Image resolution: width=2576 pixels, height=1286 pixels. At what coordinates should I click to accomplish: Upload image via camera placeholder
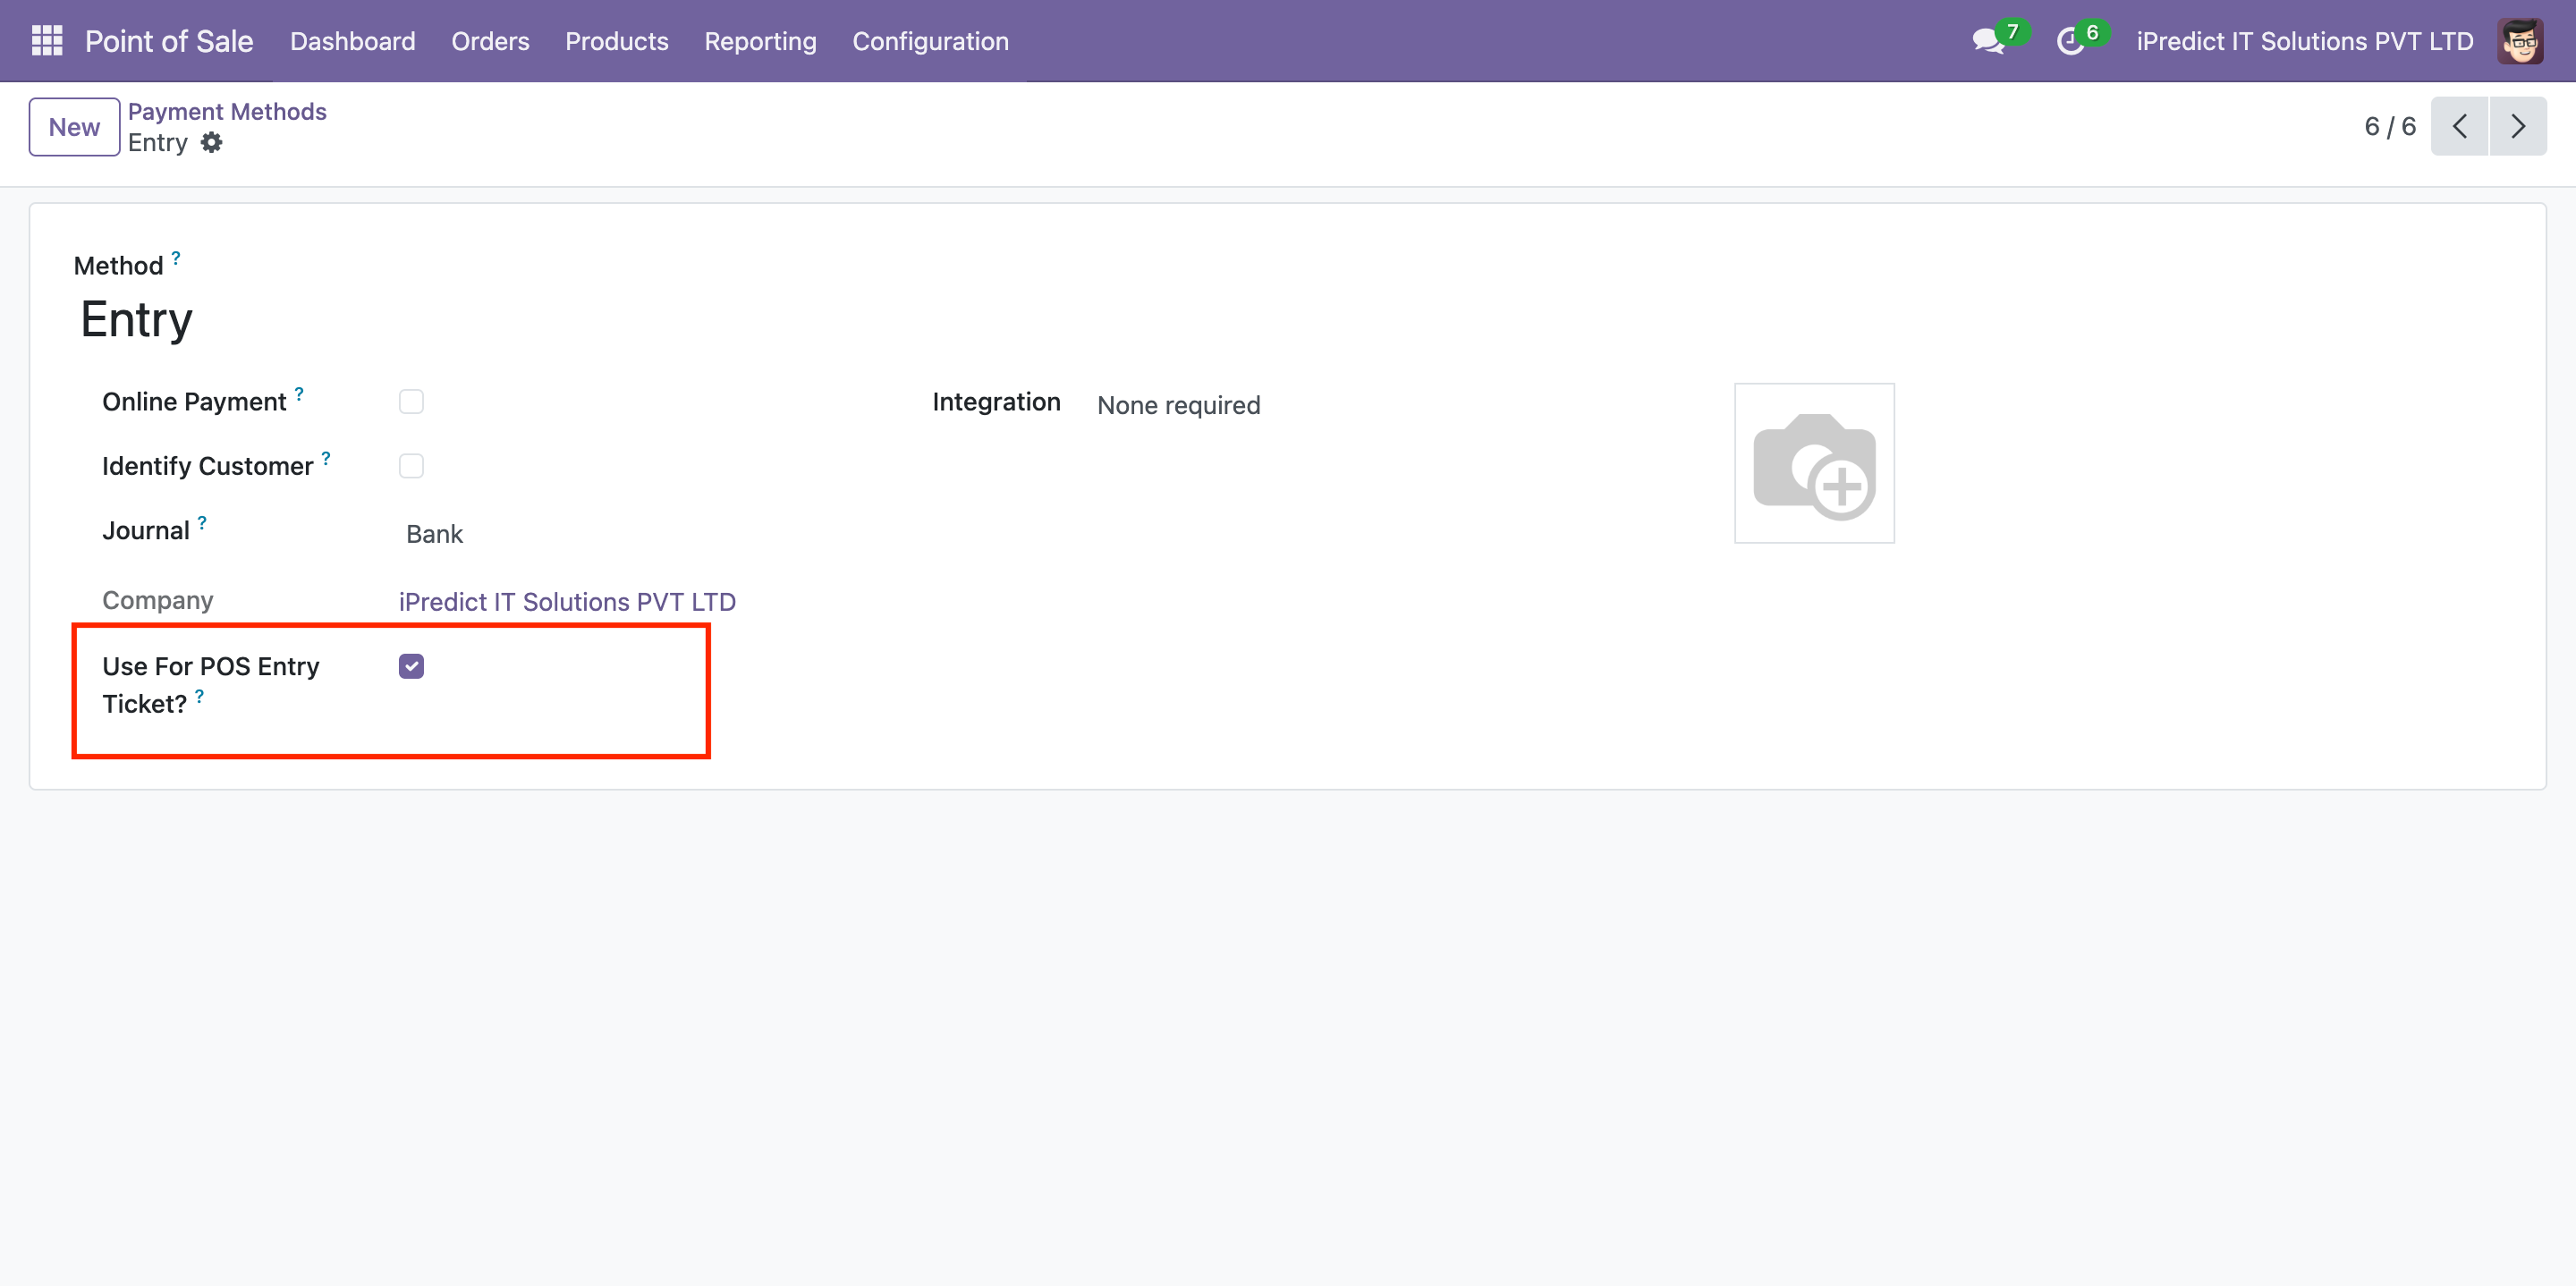click(x=1813, y=463)
